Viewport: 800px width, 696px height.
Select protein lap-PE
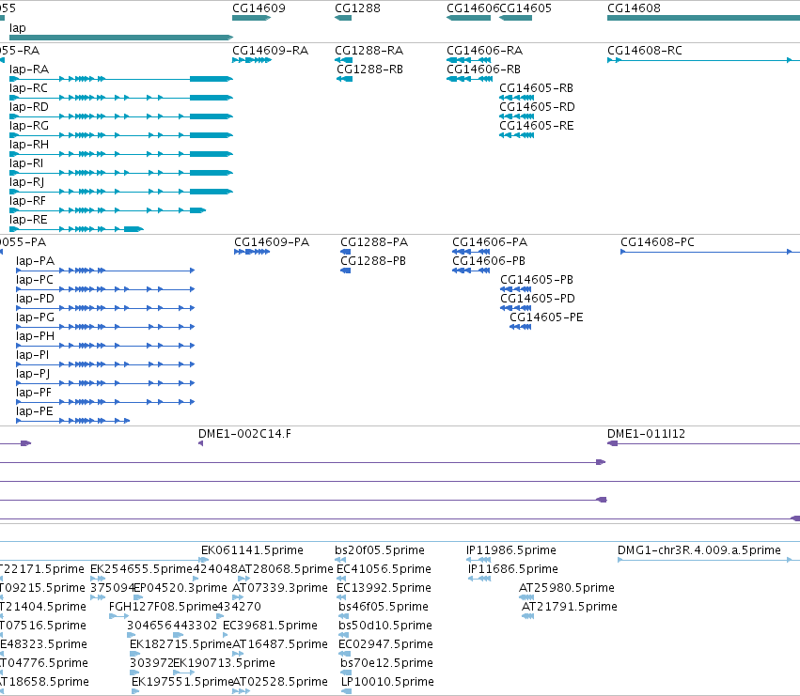pyautogui.click(x=73, y=421)
